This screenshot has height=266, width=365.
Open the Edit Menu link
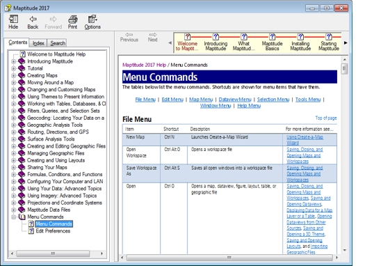[172, 100]
